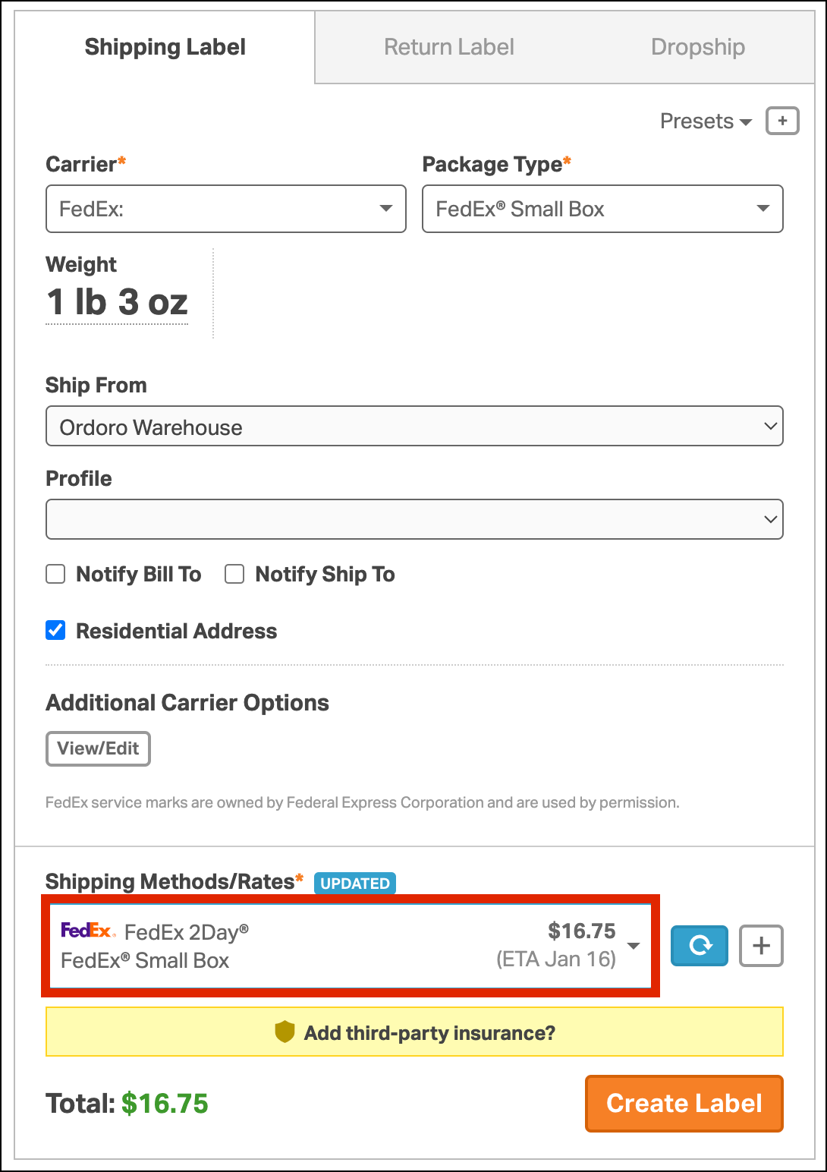The height and width of the screenshot is (1172, 827).
Task: Open the Carrier dropdown
Action: coord(226,209)
